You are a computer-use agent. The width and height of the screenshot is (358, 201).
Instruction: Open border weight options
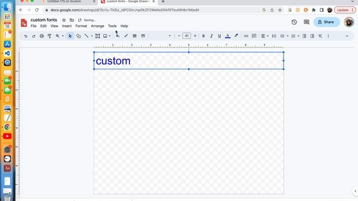pyautogui.click(x=135, y=36)
